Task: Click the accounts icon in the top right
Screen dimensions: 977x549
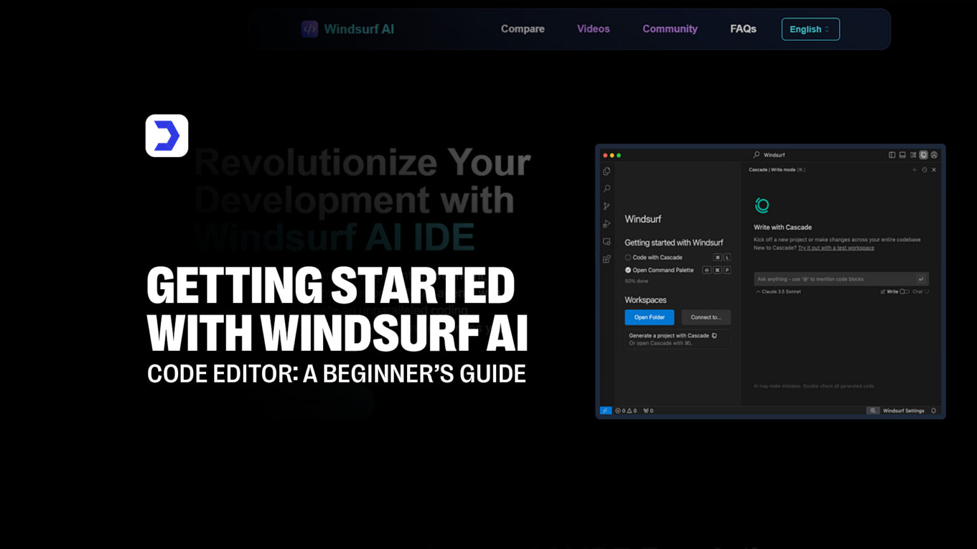Action: pos(934,155)
